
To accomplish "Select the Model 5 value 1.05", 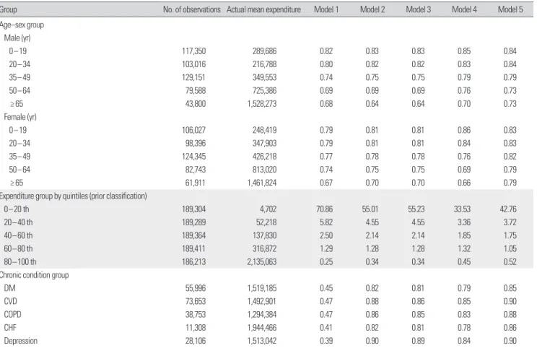I will (x=510, y=249).
